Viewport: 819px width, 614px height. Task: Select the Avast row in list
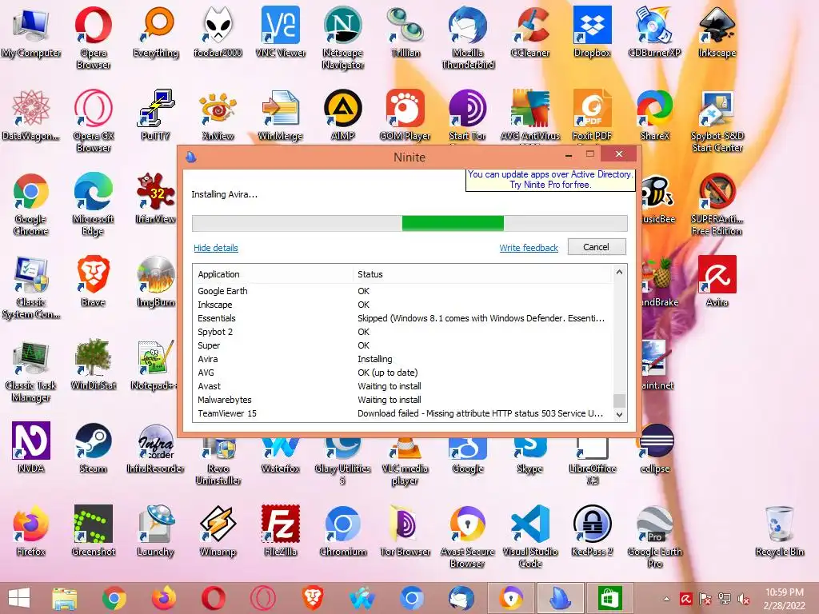(402, 386)
